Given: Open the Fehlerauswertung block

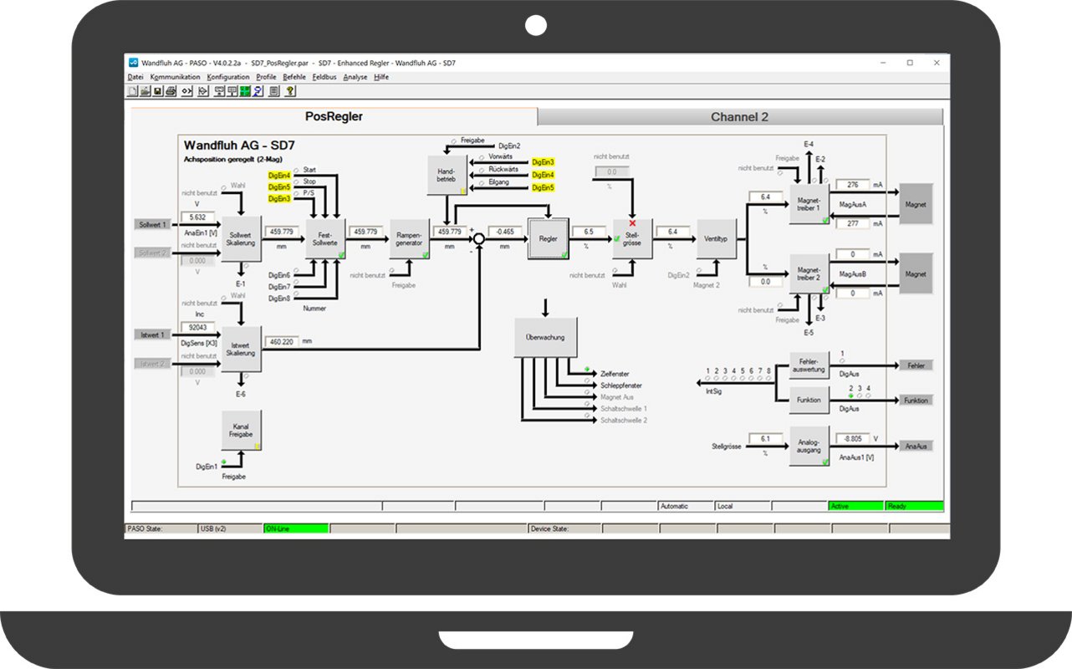Looking at the screenshot, I should (809, 365).
